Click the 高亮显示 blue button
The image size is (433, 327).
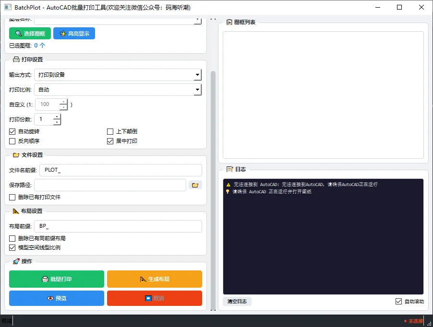(74, 34)
